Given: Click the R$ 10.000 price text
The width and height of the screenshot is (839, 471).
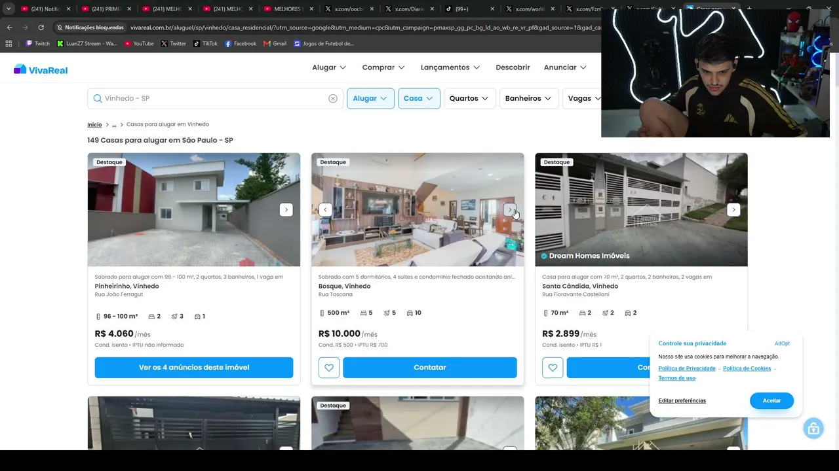Looking at the screenshot, I should (x=340, y=334).
